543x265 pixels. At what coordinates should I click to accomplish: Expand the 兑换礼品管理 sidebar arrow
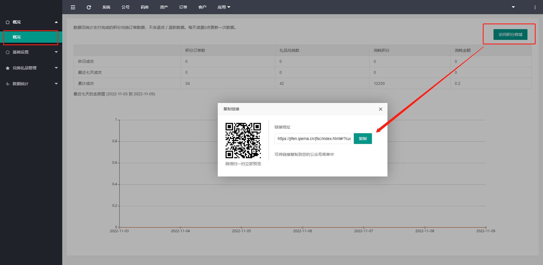[x=56, y=68]
